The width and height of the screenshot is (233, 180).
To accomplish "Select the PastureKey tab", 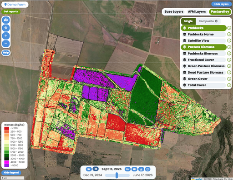I will point(220,12).
